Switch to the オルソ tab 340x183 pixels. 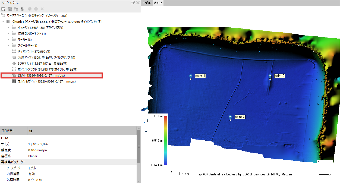tap(158, 3)
